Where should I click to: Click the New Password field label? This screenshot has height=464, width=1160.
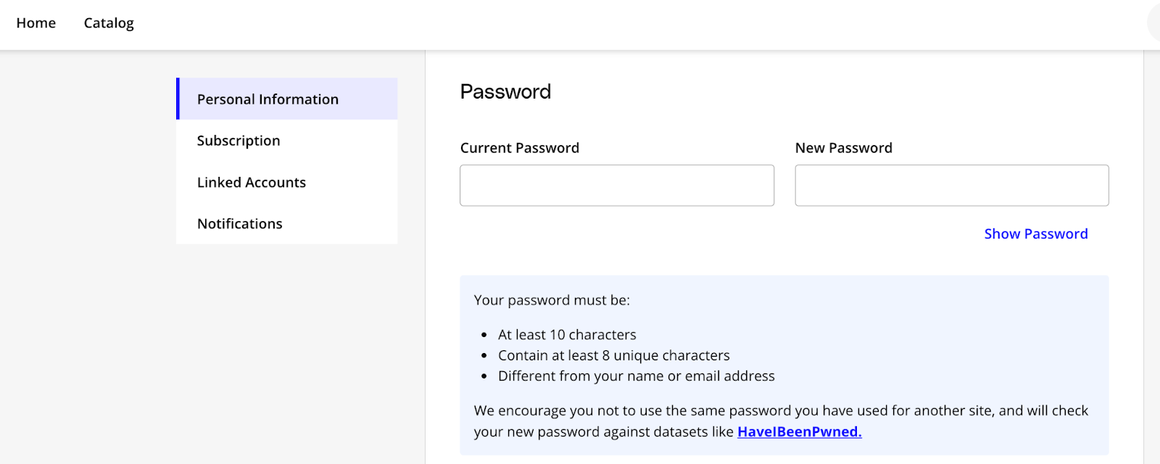click(x=844, y=148)
